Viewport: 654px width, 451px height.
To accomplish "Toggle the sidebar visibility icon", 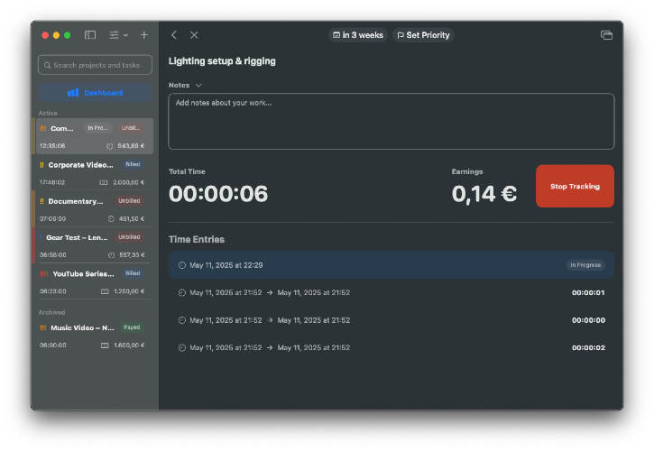I will tap(90, 35).
